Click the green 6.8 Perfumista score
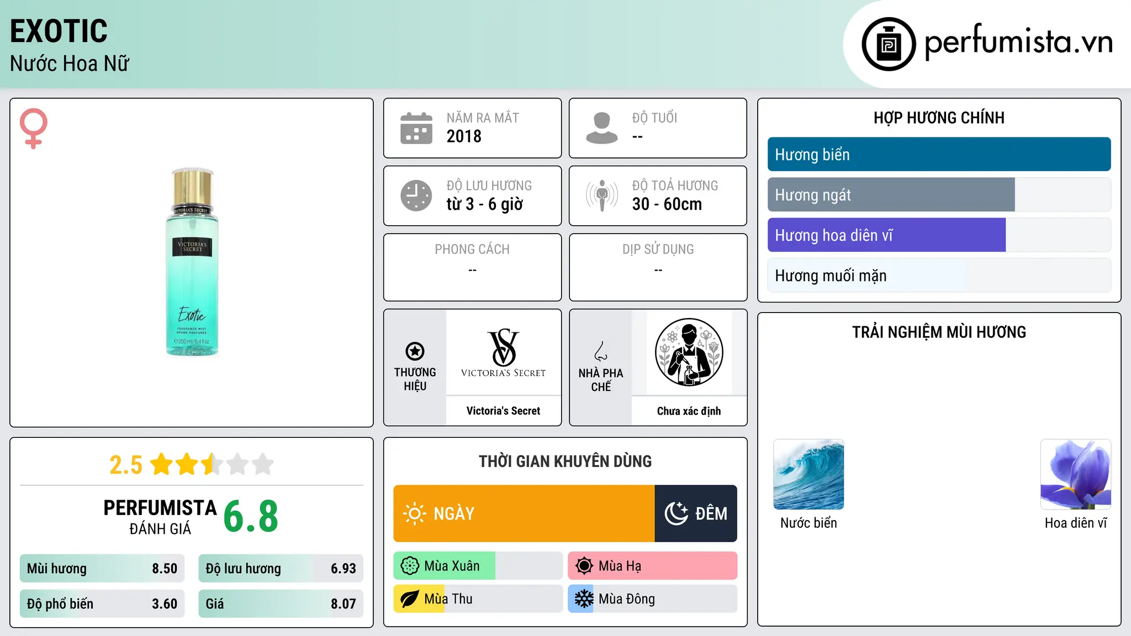Screen dimensions: 1131x636 tap(251, 517)
